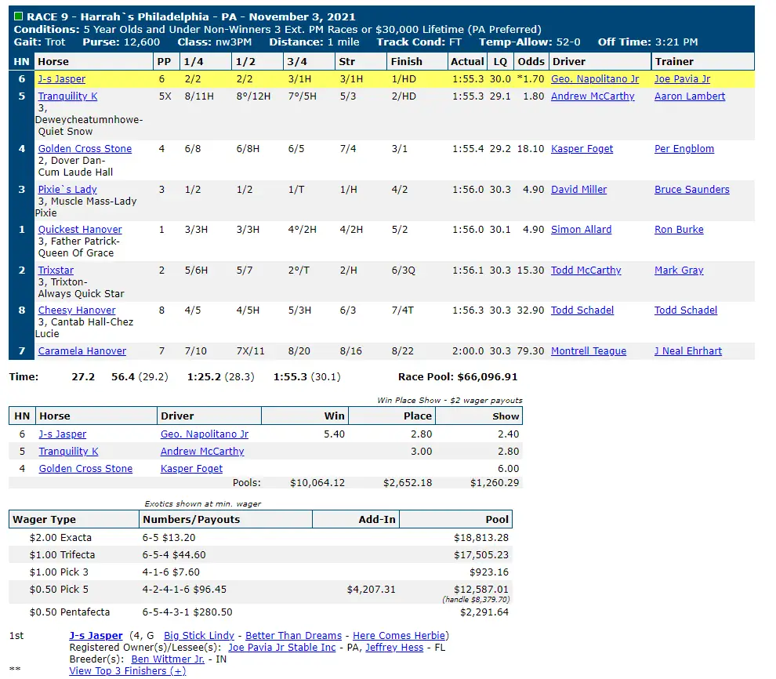The image size is (776, 679).
Task: Open the Big Stick Lindy sire link
Action: click(x=199, y=635)
